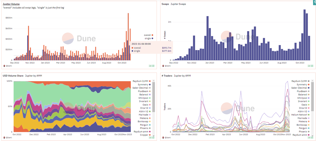
Task: Click the $893.7m overall value in tooltip
Action: 167,48
